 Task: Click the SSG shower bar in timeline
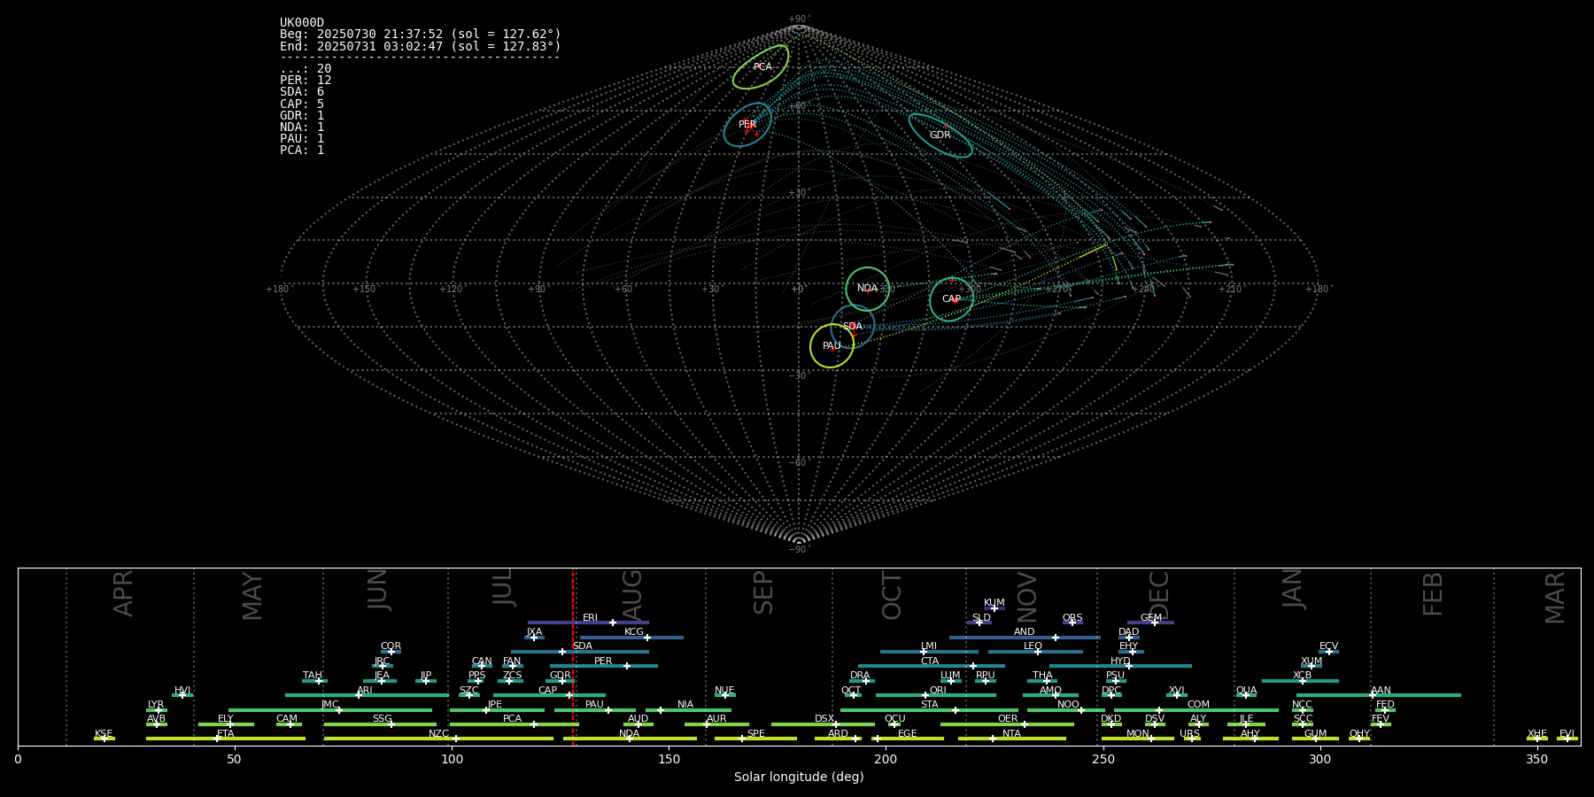(x=380, y=724)
